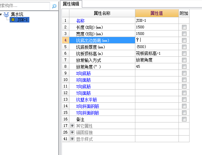
Task: Click the 属性值 column header
Action: [157, 13]
